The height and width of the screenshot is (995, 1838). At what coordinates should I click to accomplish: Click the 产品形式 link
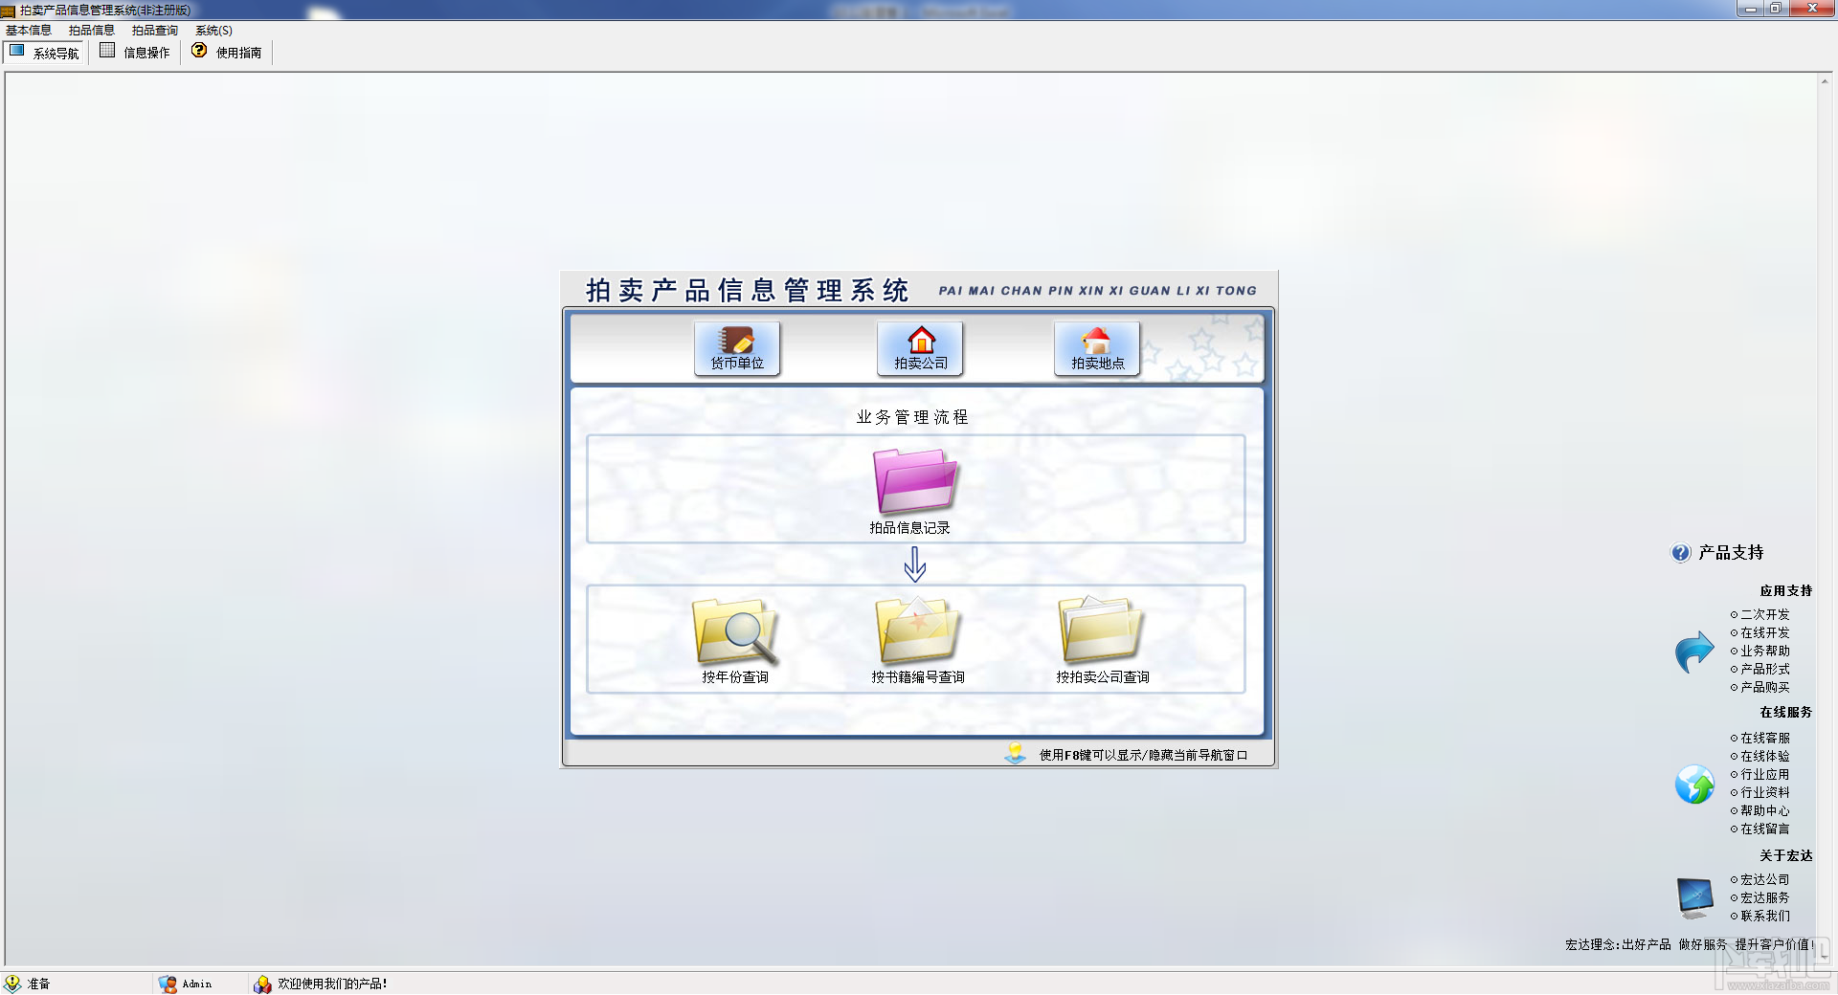[x=1764, y=669]
